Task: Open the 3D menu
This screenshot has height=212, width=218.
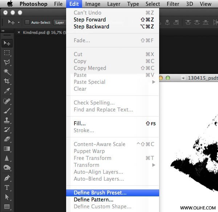Action: tap(190, 4)
